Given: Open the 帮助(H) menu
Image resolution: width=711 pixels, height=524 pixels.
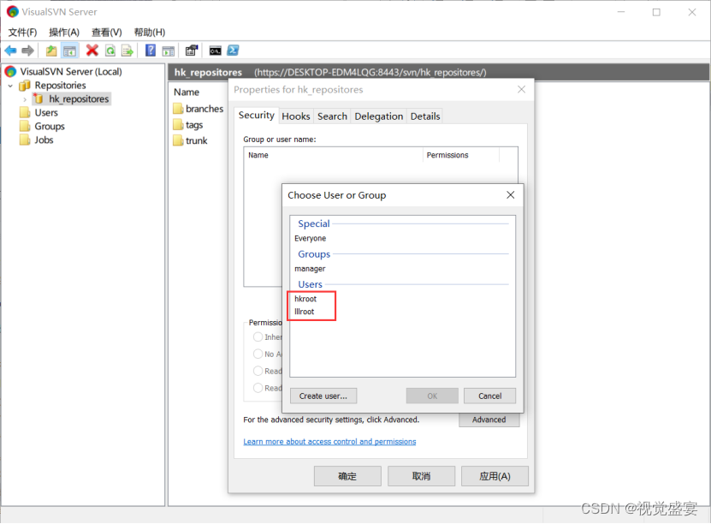Looking at the screenshot, I should 150,33.
